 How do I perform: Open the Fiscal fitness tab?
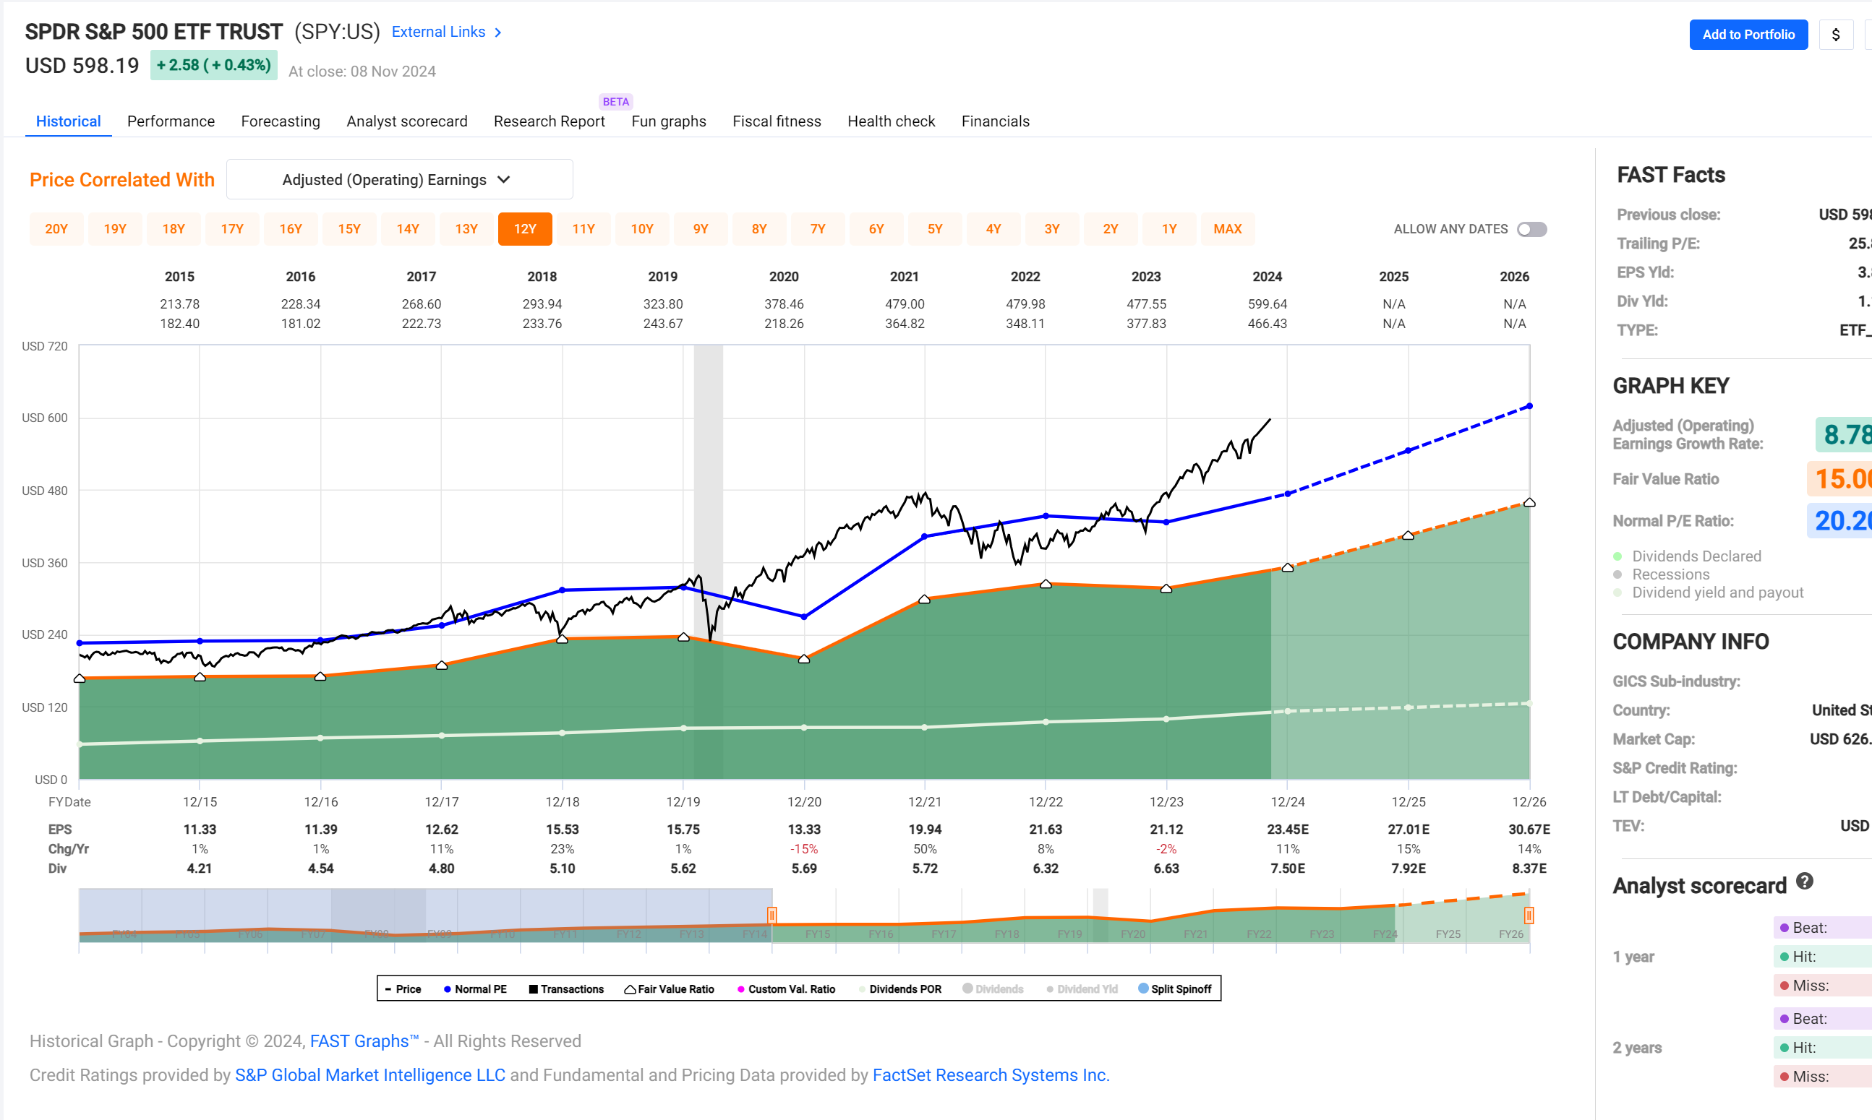pyautogui.click(x=777, y=121)
